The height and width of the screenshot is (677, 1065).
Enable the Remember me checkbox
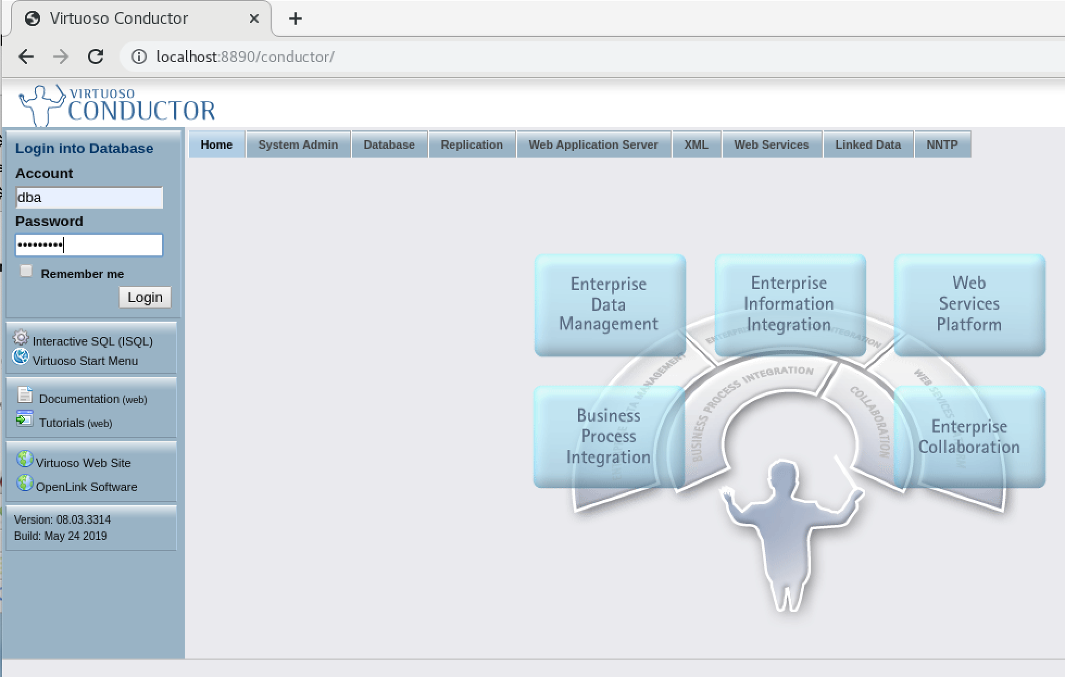pos(26,271)
